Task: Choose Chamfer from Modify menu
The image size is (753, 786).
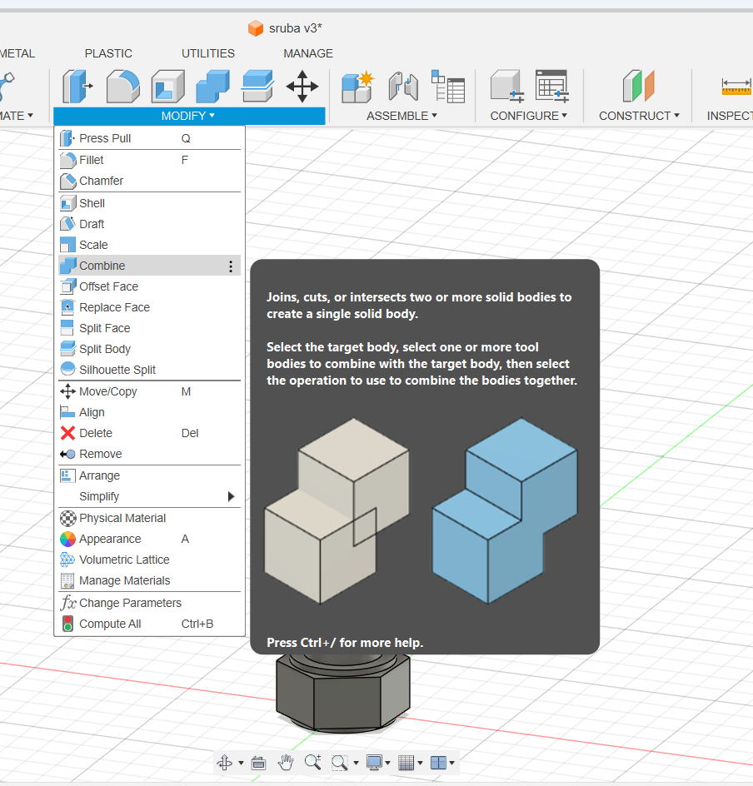Action: coord(149,181)
